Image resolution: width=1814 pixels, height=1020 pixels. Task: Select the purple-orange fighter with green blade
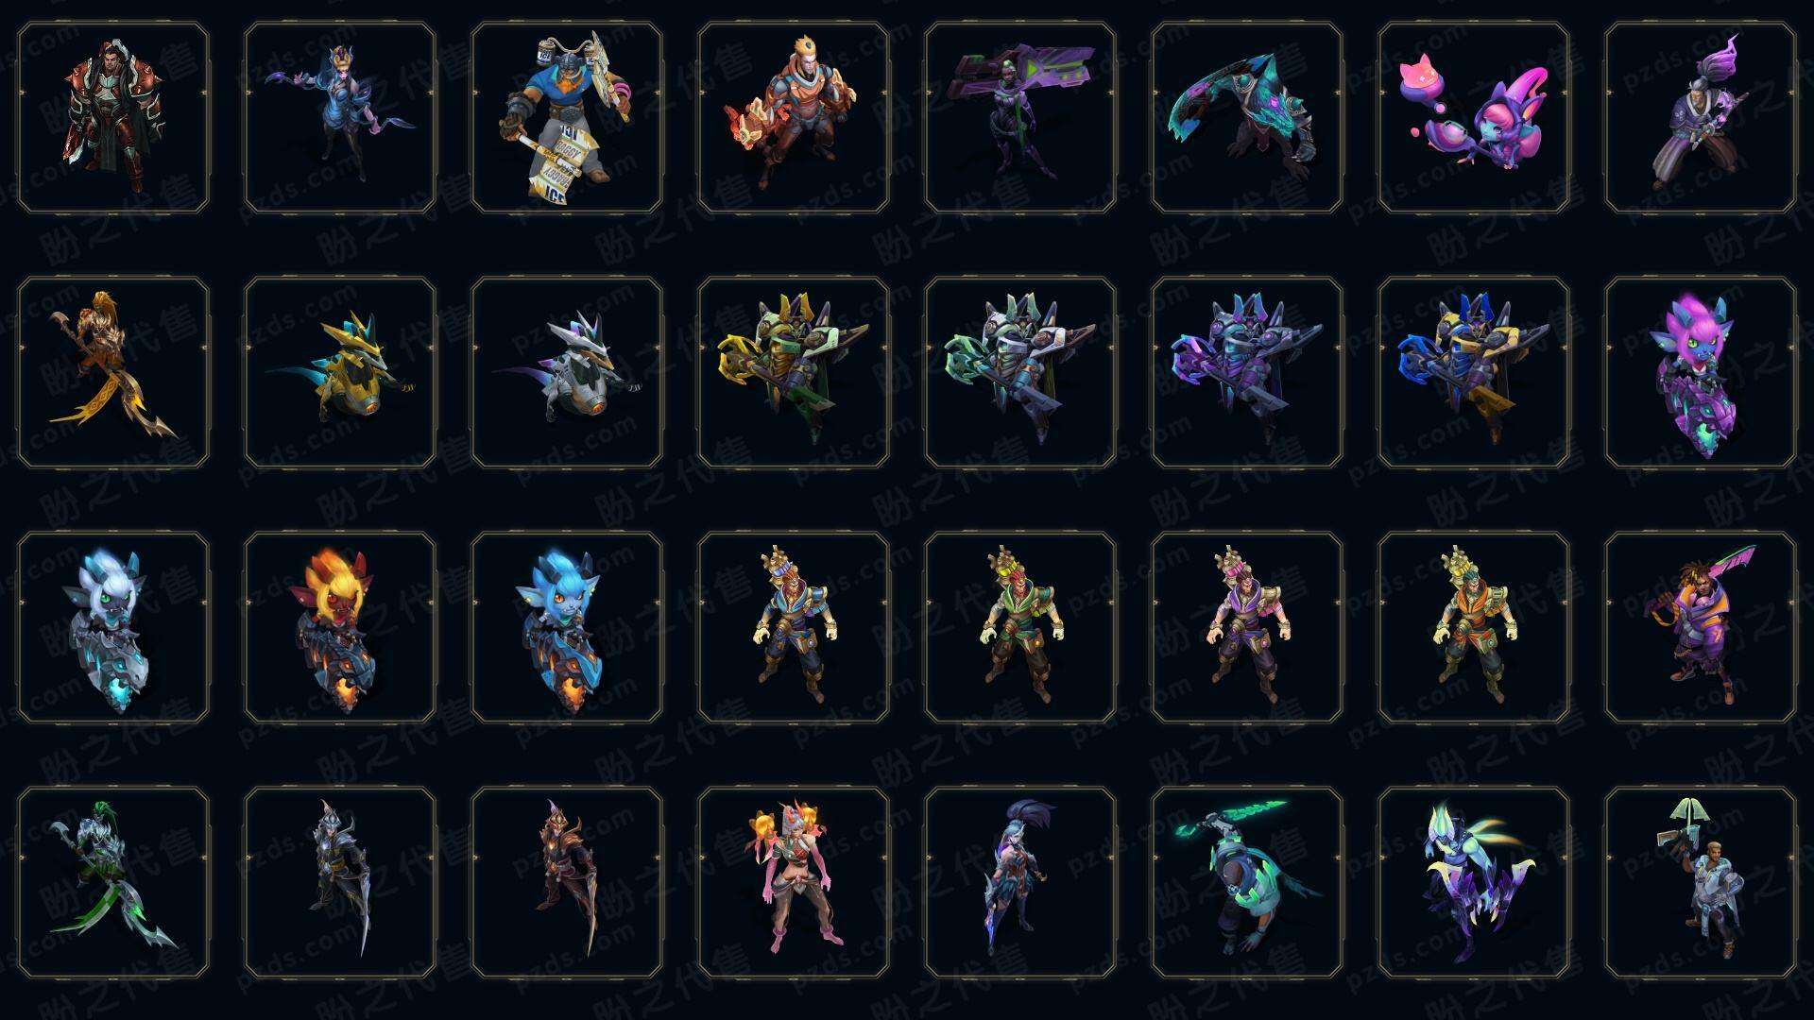coord(1701,627)
